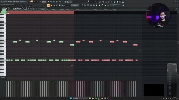Toggle overdub blend recording

57,2
